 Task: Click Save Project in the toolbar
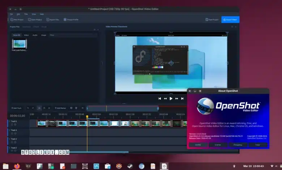tap(212, 20)
